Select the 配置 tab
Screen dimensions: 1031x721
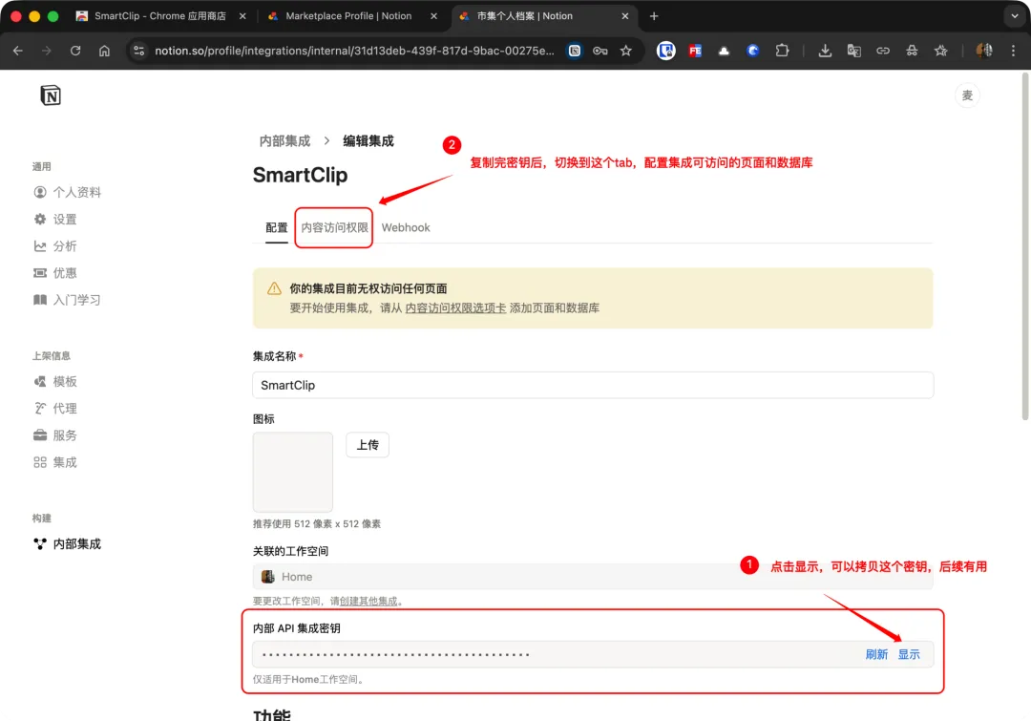(277, 227)
